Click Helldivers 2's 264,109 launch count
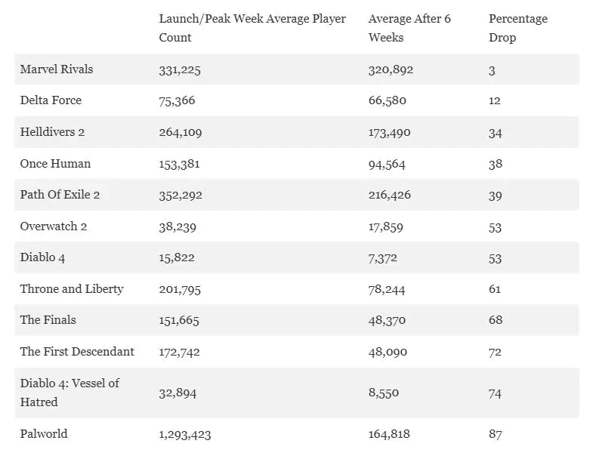 coord(181,132)
